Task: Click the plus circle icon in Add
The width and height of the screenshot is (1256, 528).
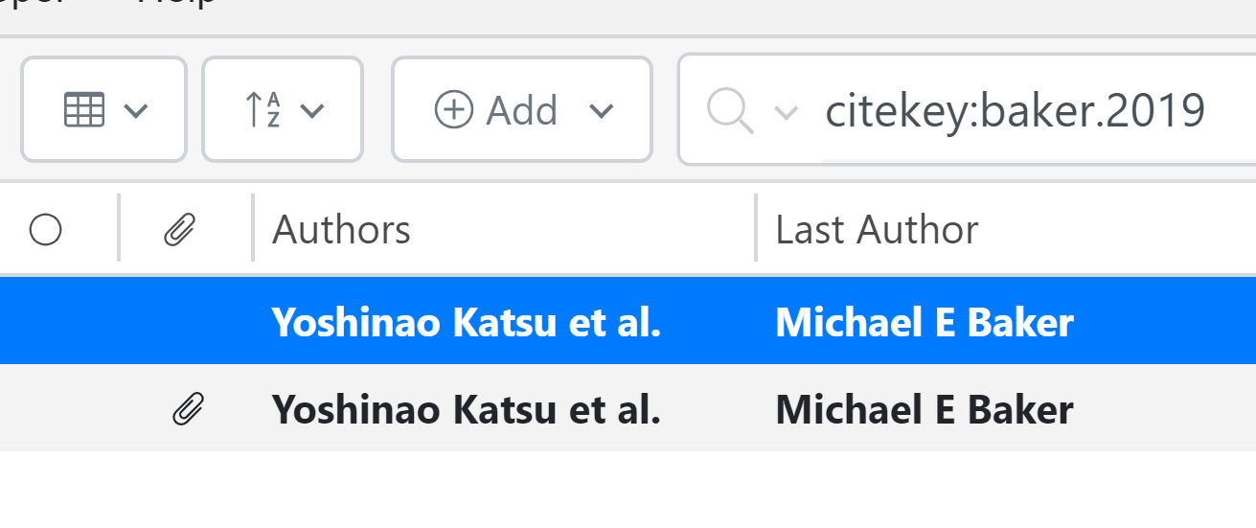Action: tap(453, 110)
